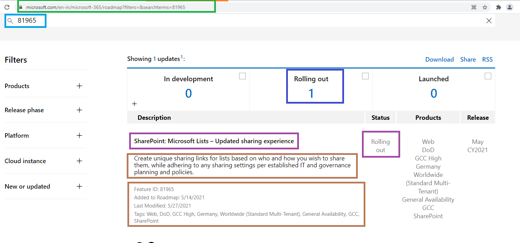Click the Rolling out status cell
The image size is (520, 243).
[x=381, y=146]
